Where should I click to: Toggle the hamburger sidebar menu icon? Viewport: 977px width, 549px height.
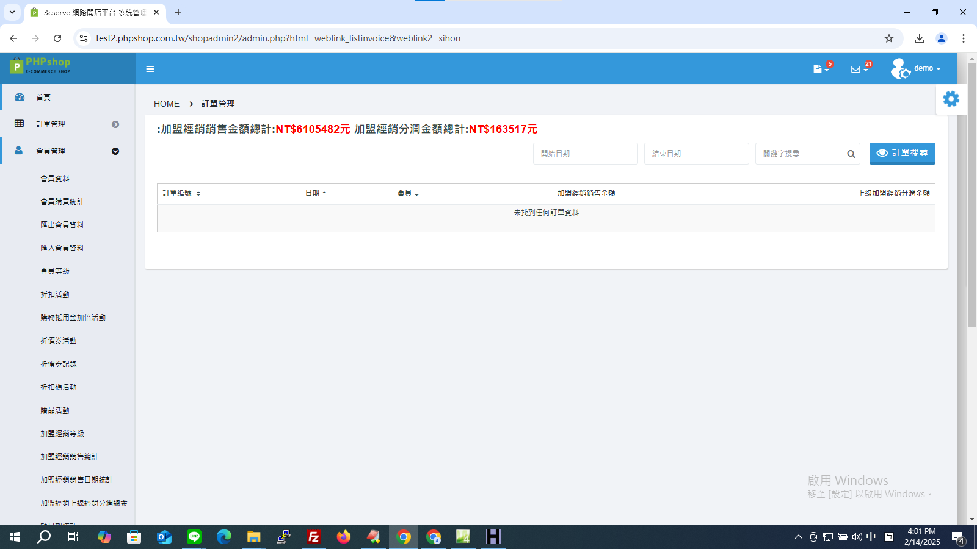150,69
